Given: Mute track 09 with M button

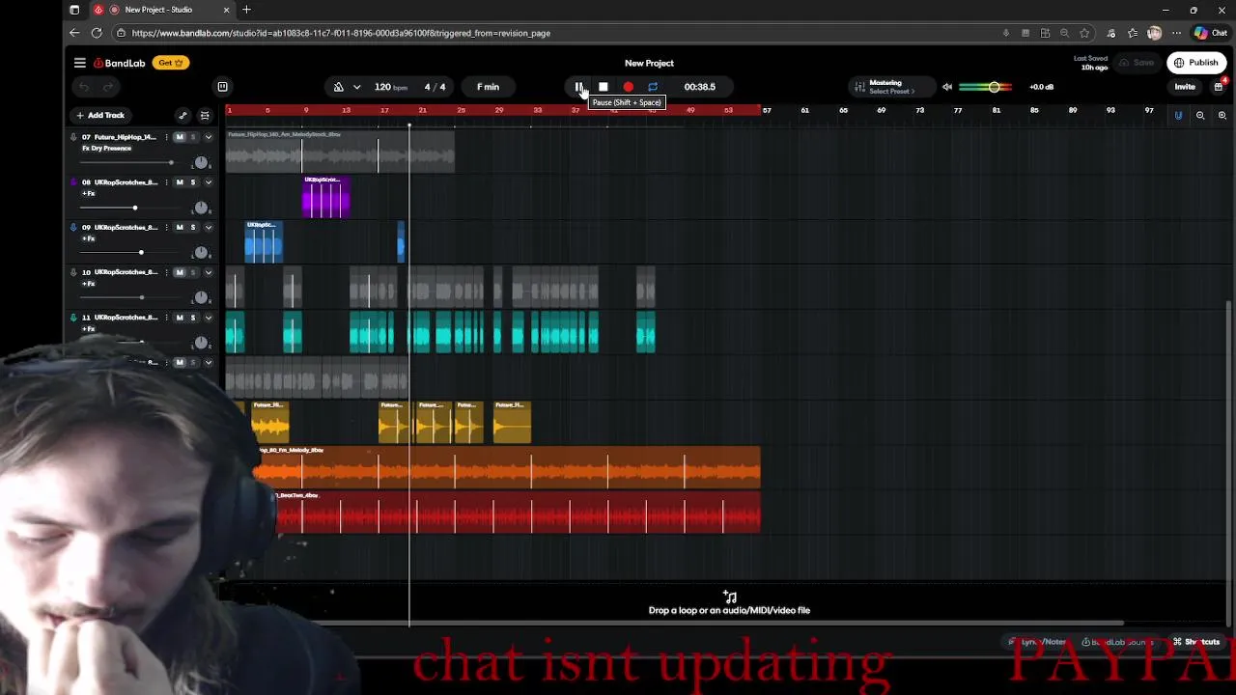Looking at the screenshot, I should (179, 227).
